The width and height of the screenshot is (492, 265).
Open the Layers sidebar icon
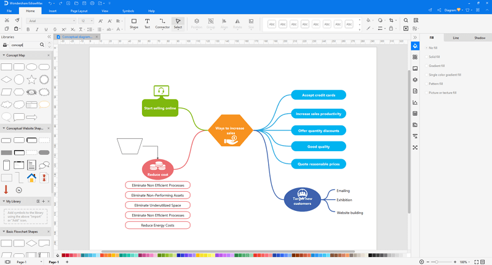pyautogui.click(x=415, y=80)
